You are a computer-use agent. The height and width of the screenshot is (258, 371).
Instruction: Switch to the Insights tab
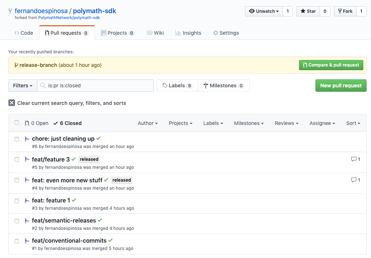coord(188,33)
